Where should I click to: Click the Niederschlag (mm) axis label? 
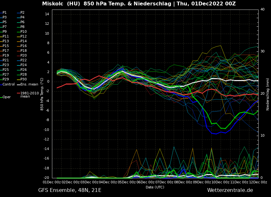[x=268, y=94]
